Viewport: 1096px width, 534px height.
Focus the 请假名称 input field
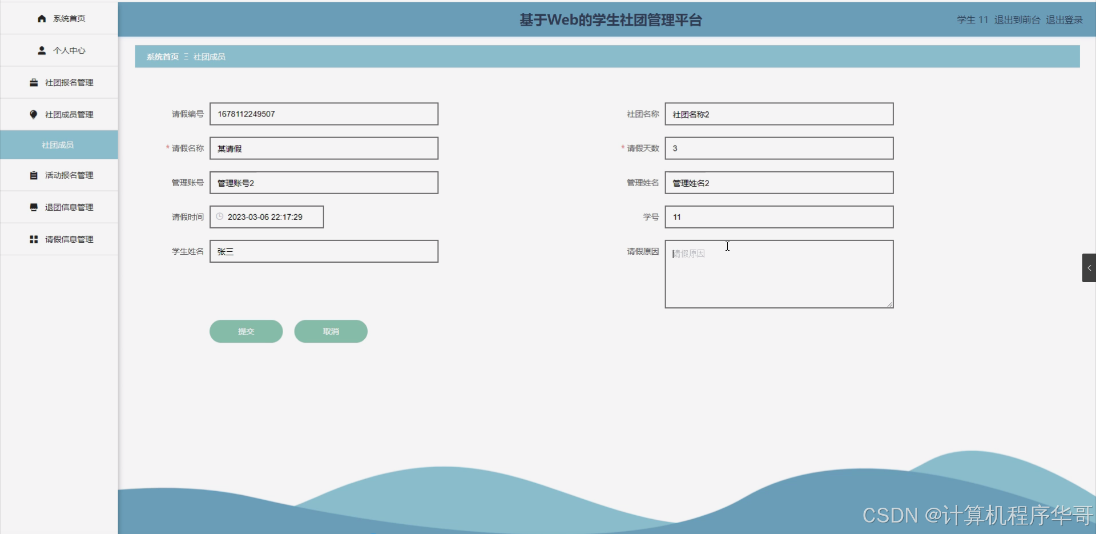(x=324, y=148)
